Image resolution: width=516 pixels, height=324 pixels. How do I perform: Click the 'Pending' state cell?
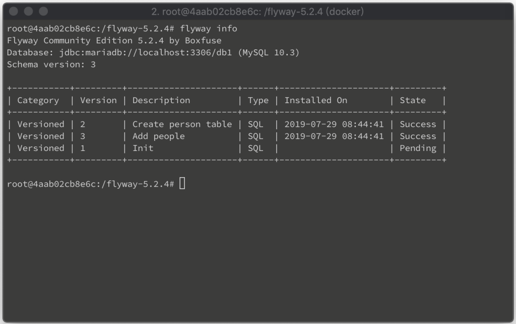pos(418,148)
